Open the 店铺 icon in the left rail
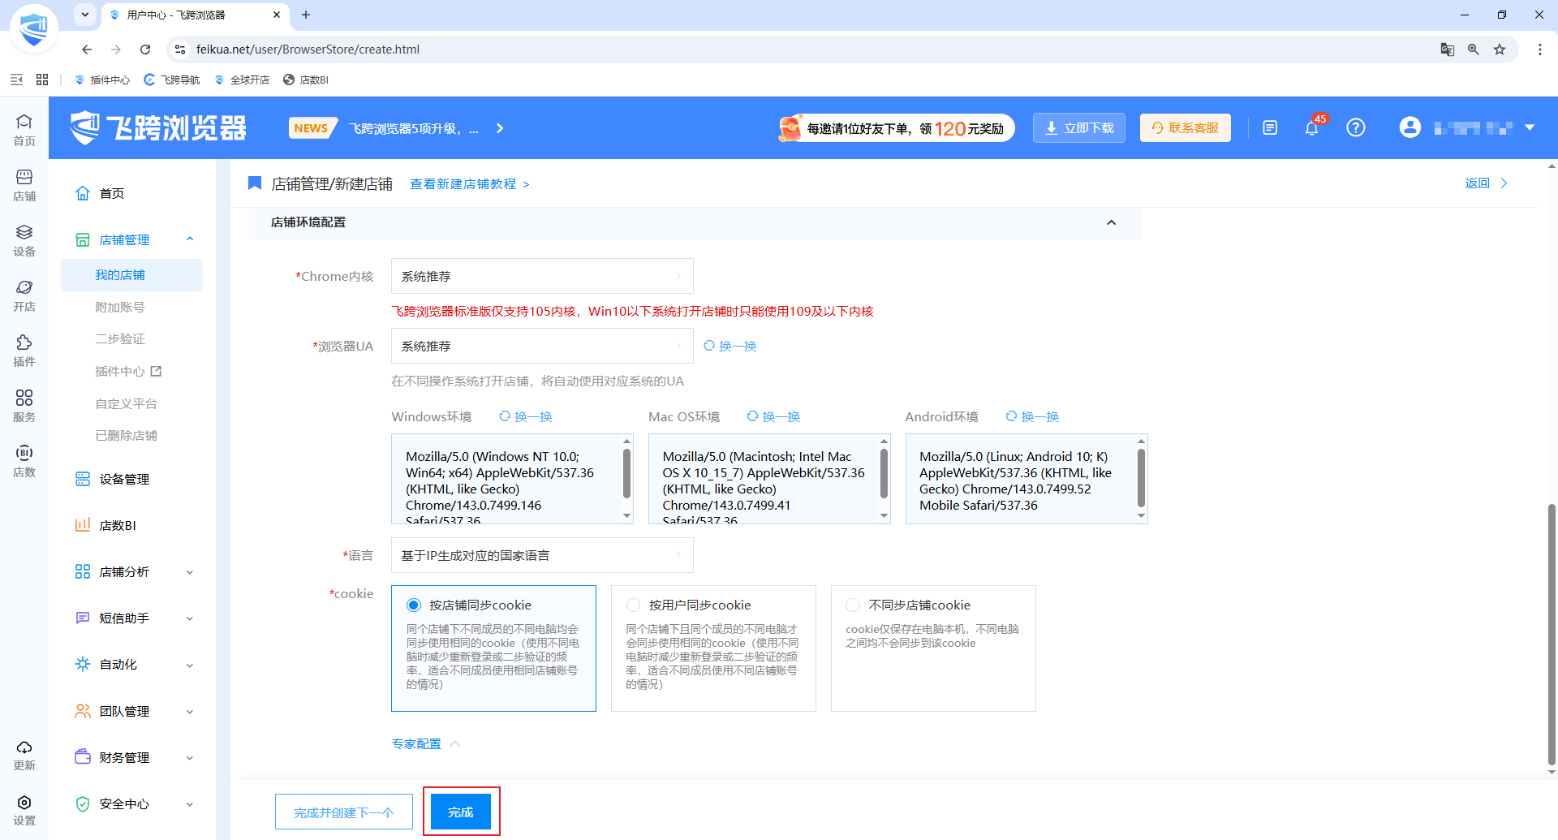The image size is (1558, 840). (24, 185)
